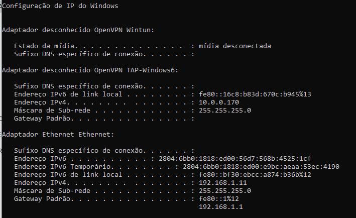Viewport: 356px width, 218px height.
Task: Click the IPv6 address ending in 4525:1cf
Action: click(x=235, y=159)
